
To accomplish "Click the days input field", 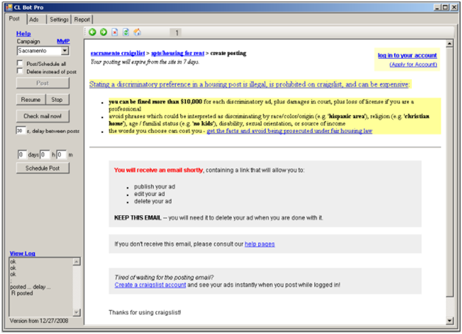I will tap(22, 155).
